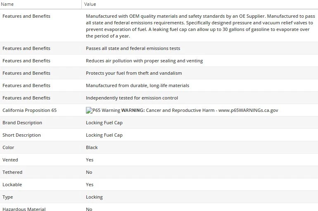Click the "Color" row label

click(x=8, y=147)
